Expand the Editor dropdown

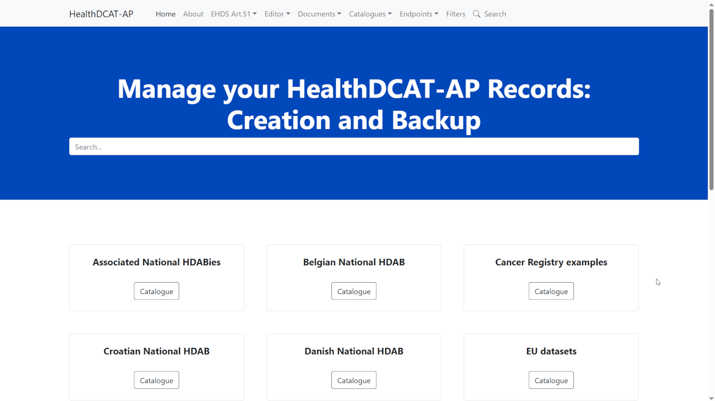[277, 14]
